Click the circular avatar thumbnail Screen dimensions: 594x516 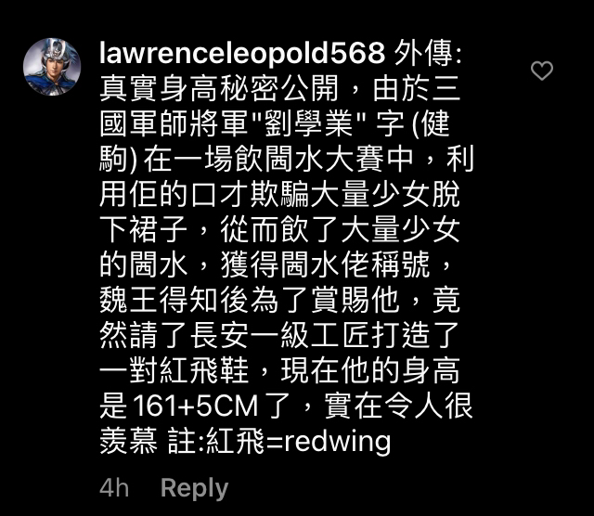tap(52, 67)
